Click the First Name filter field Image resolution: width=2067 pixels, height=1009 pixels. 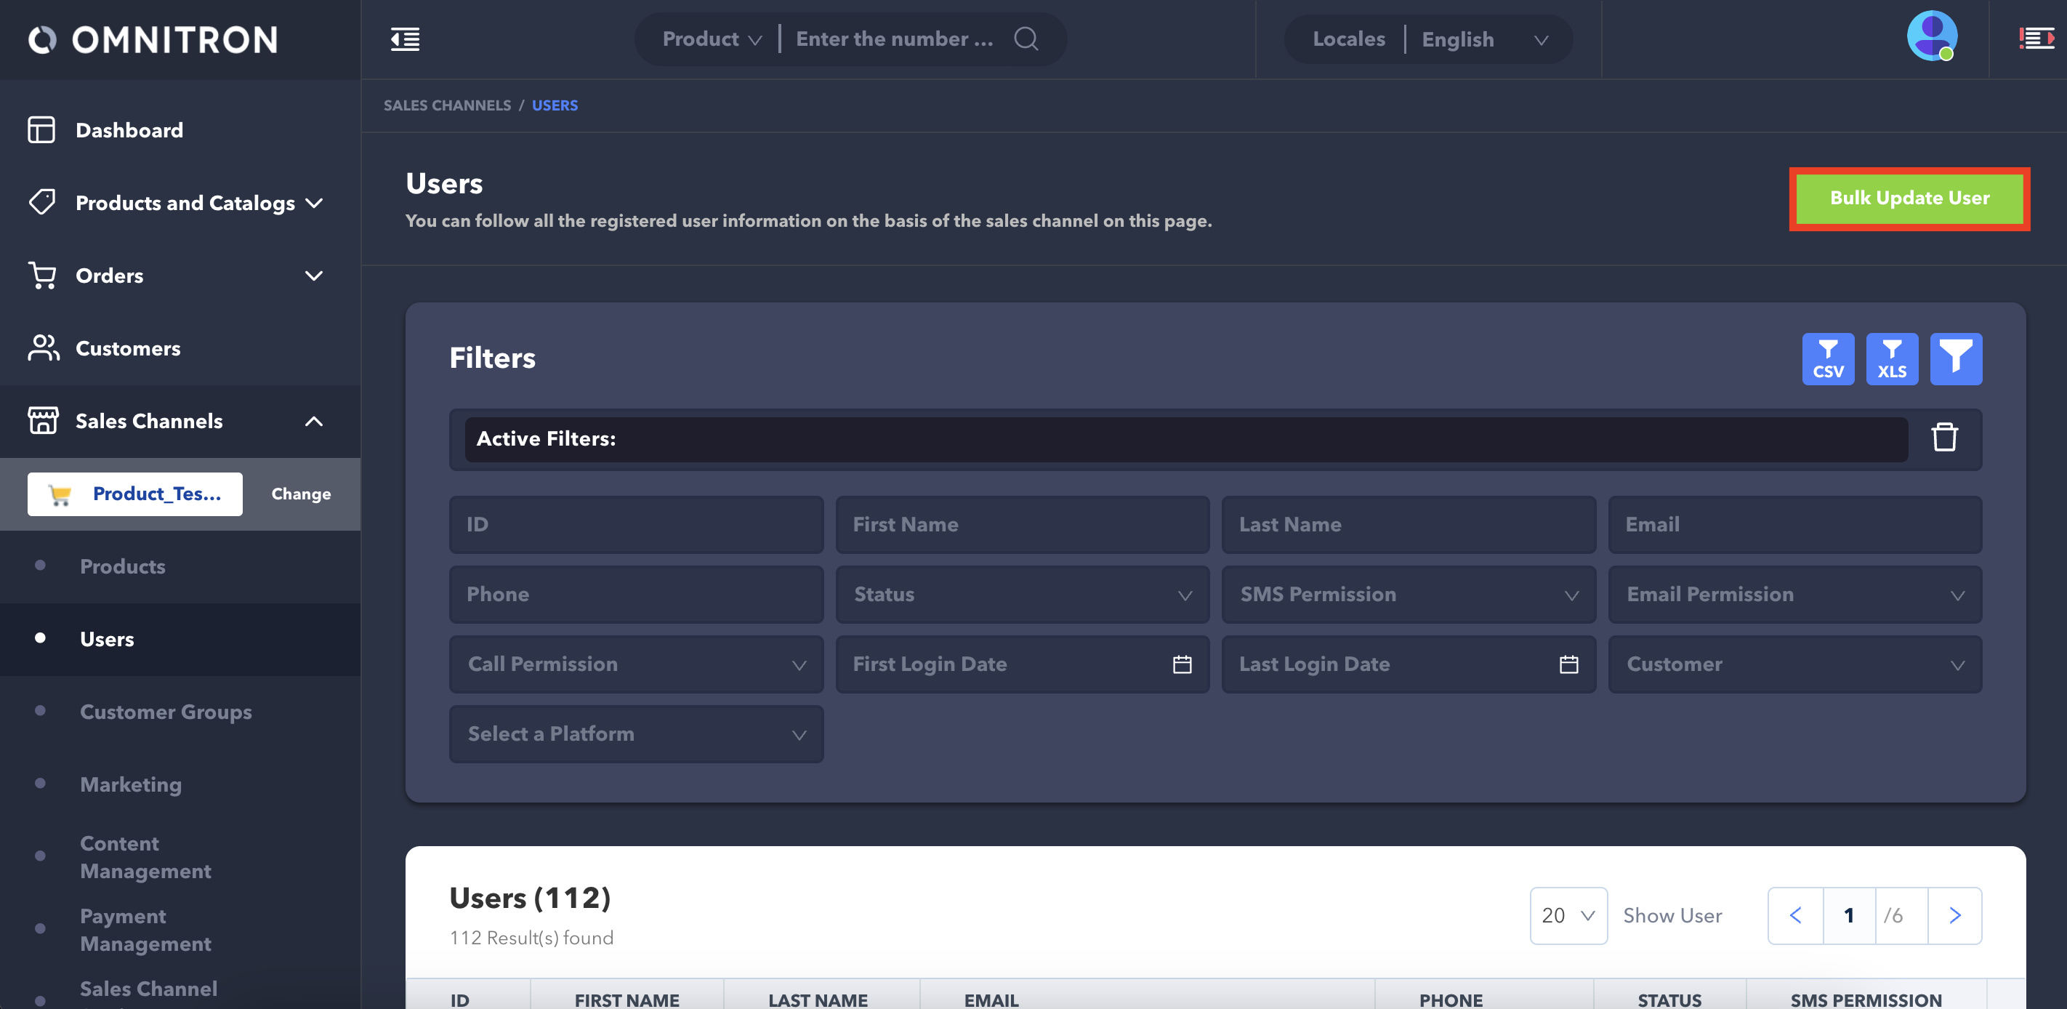pyautogui.click(x=1021, y=525)
